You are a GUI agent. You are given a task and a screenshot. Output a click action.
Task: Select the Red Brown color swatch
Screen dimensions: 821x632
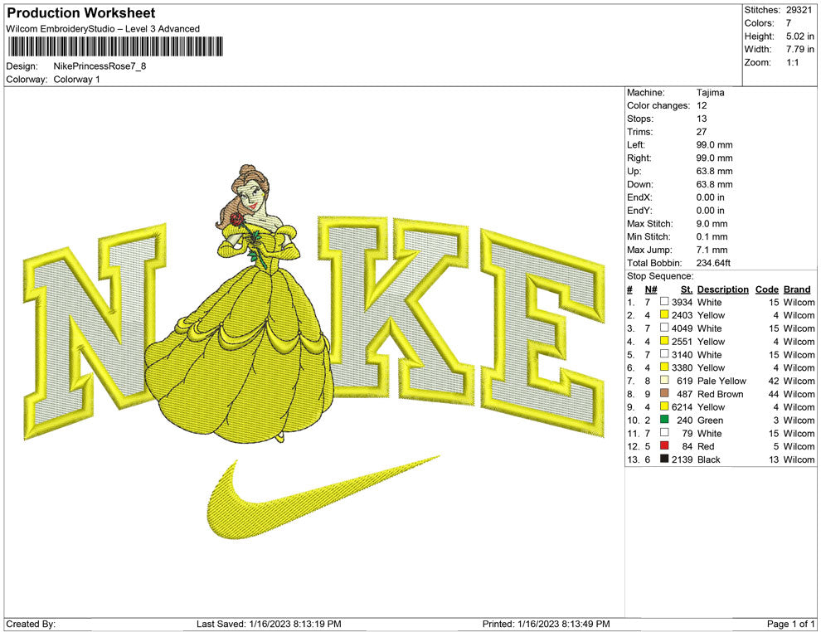point(664,393)
